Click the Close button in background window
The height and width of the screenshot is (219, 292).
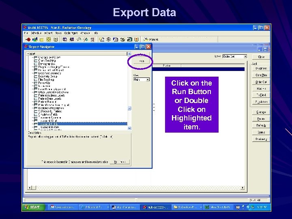coord(261,57)
